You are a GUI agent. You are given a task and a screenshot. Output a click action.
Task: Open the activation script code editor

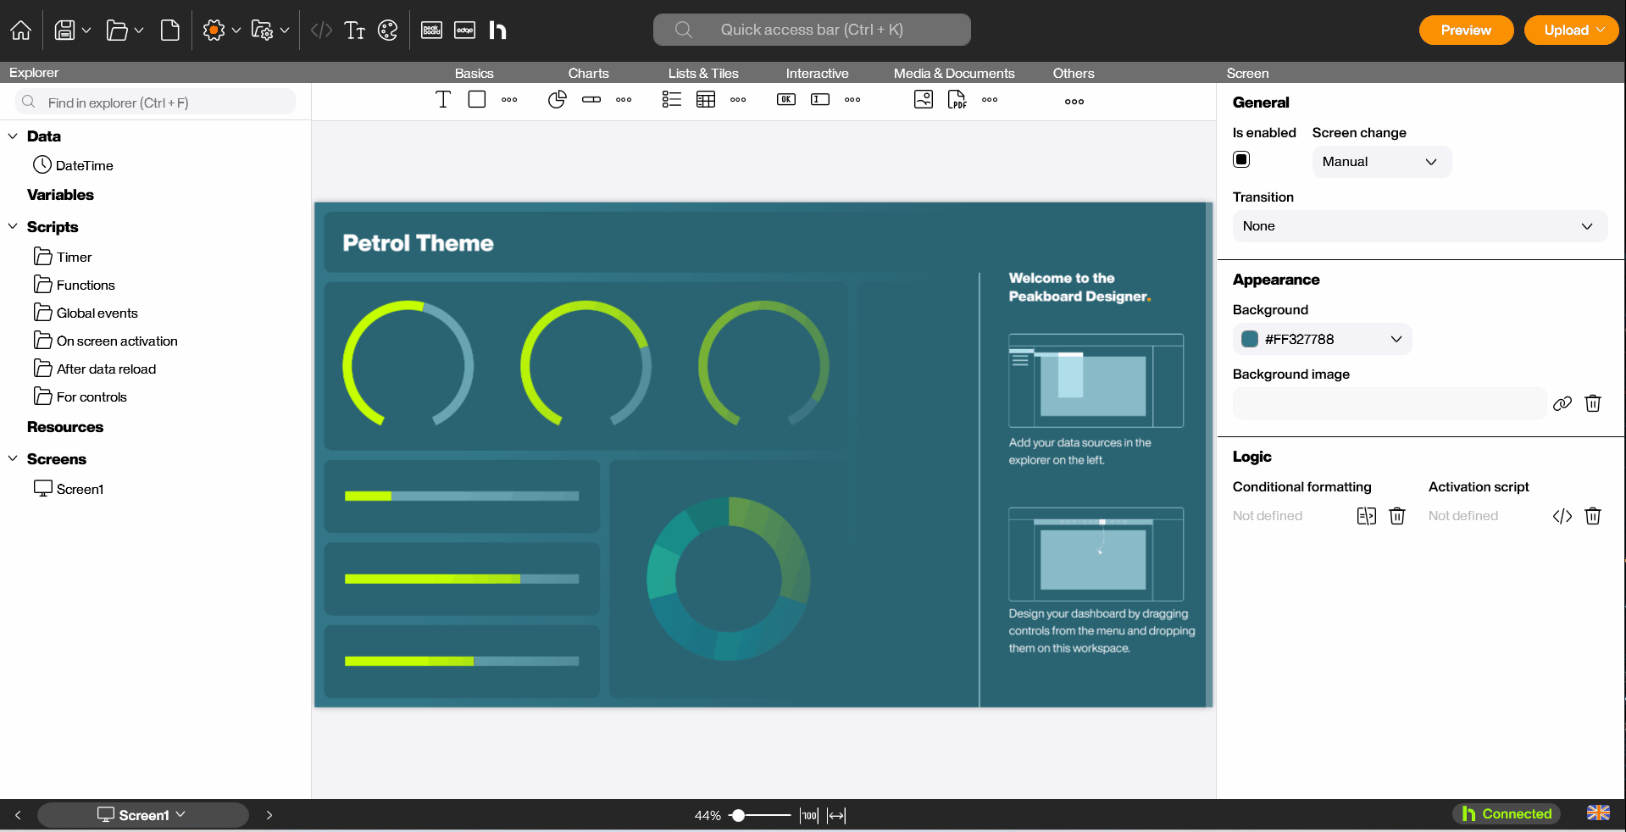click(x=1562, y=516)
